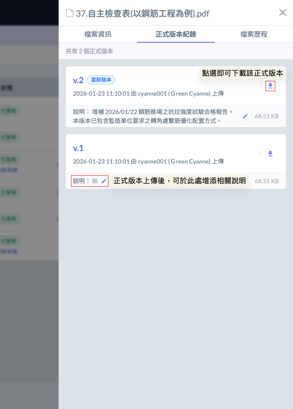Click the v.2 description about 鋼筋進場 test report
This screenshot has width=293, height=409.
pos(154,116)
